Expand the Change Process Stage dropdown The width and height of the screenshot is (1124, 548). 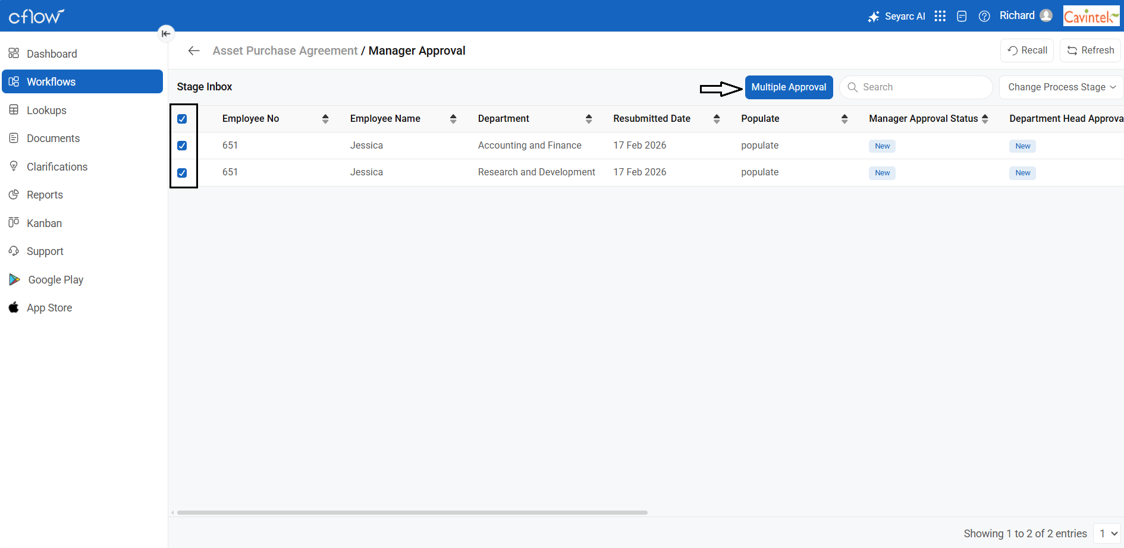(x=1061, y=87)
